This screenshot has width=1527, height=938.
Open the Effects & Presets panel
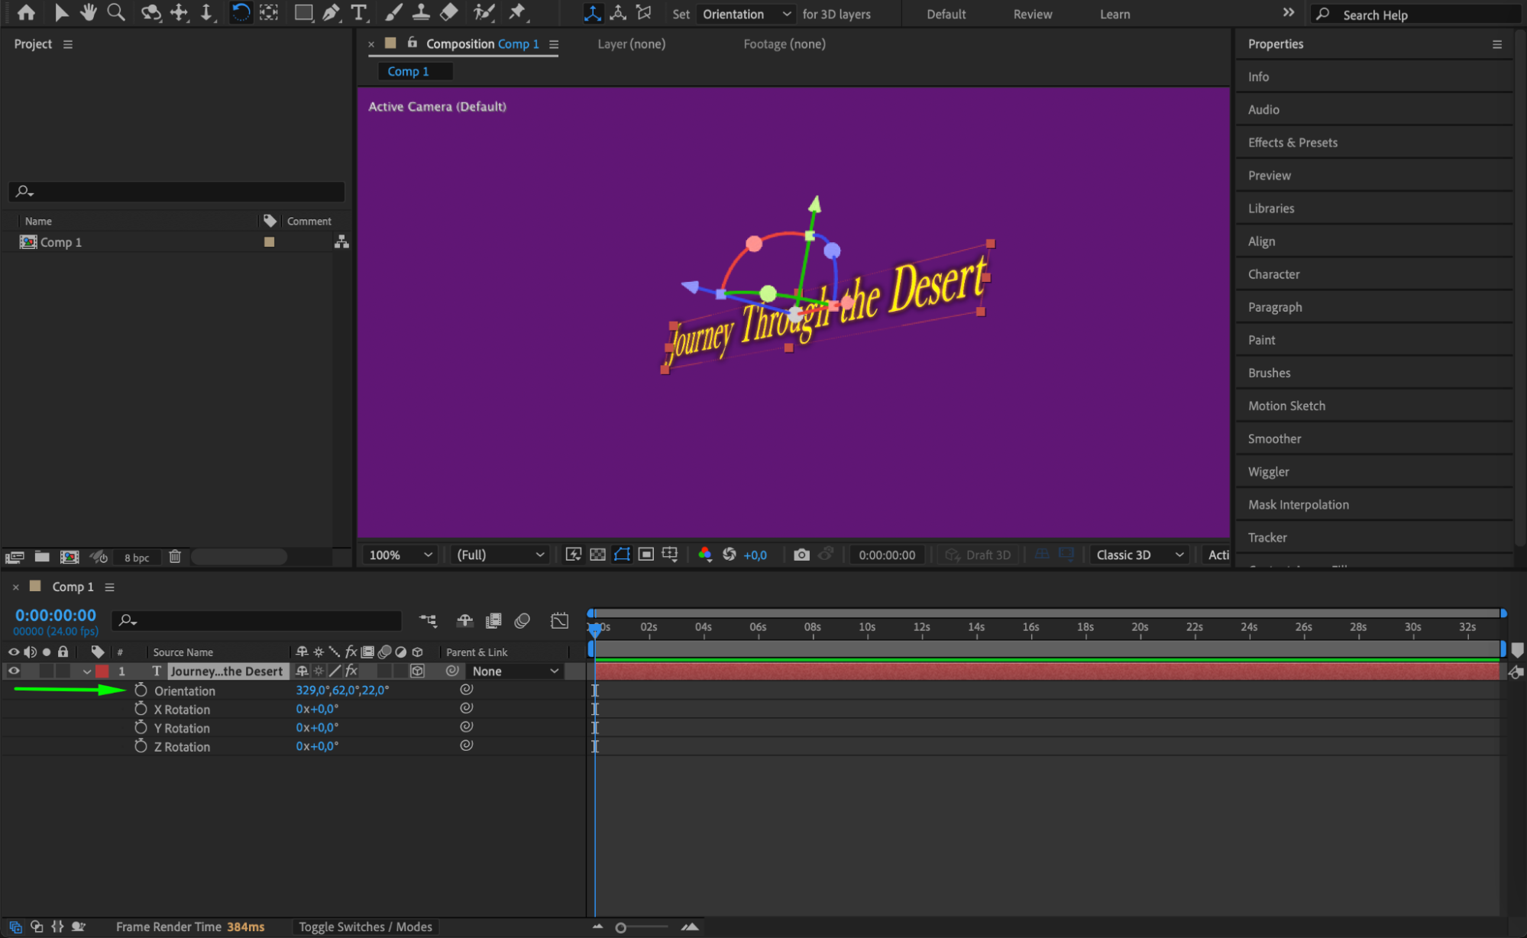(x=1292, y=142)
